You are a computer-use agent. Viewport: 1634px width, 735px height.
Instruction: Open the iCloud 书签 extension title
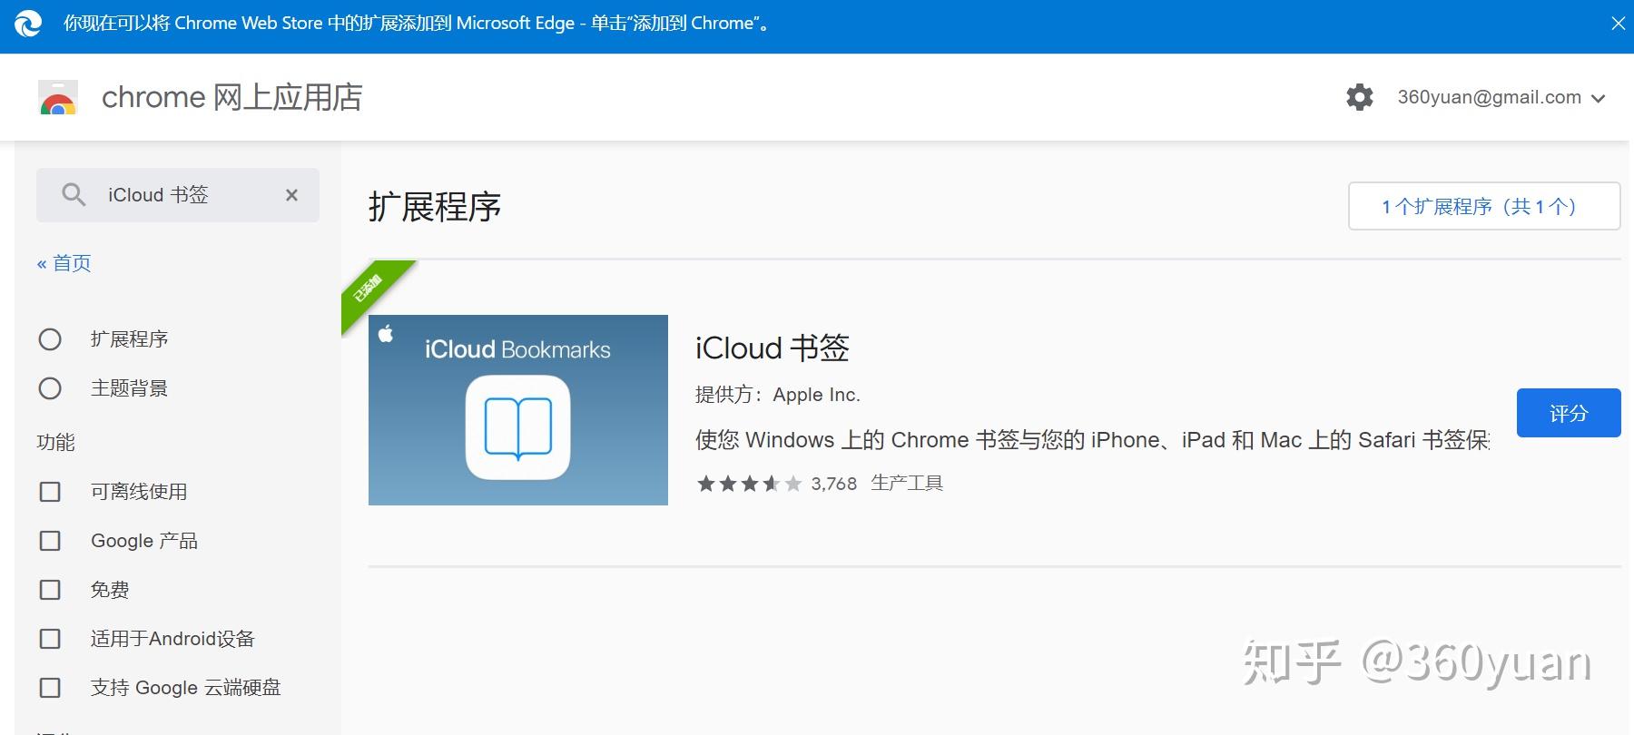point(773,348)
